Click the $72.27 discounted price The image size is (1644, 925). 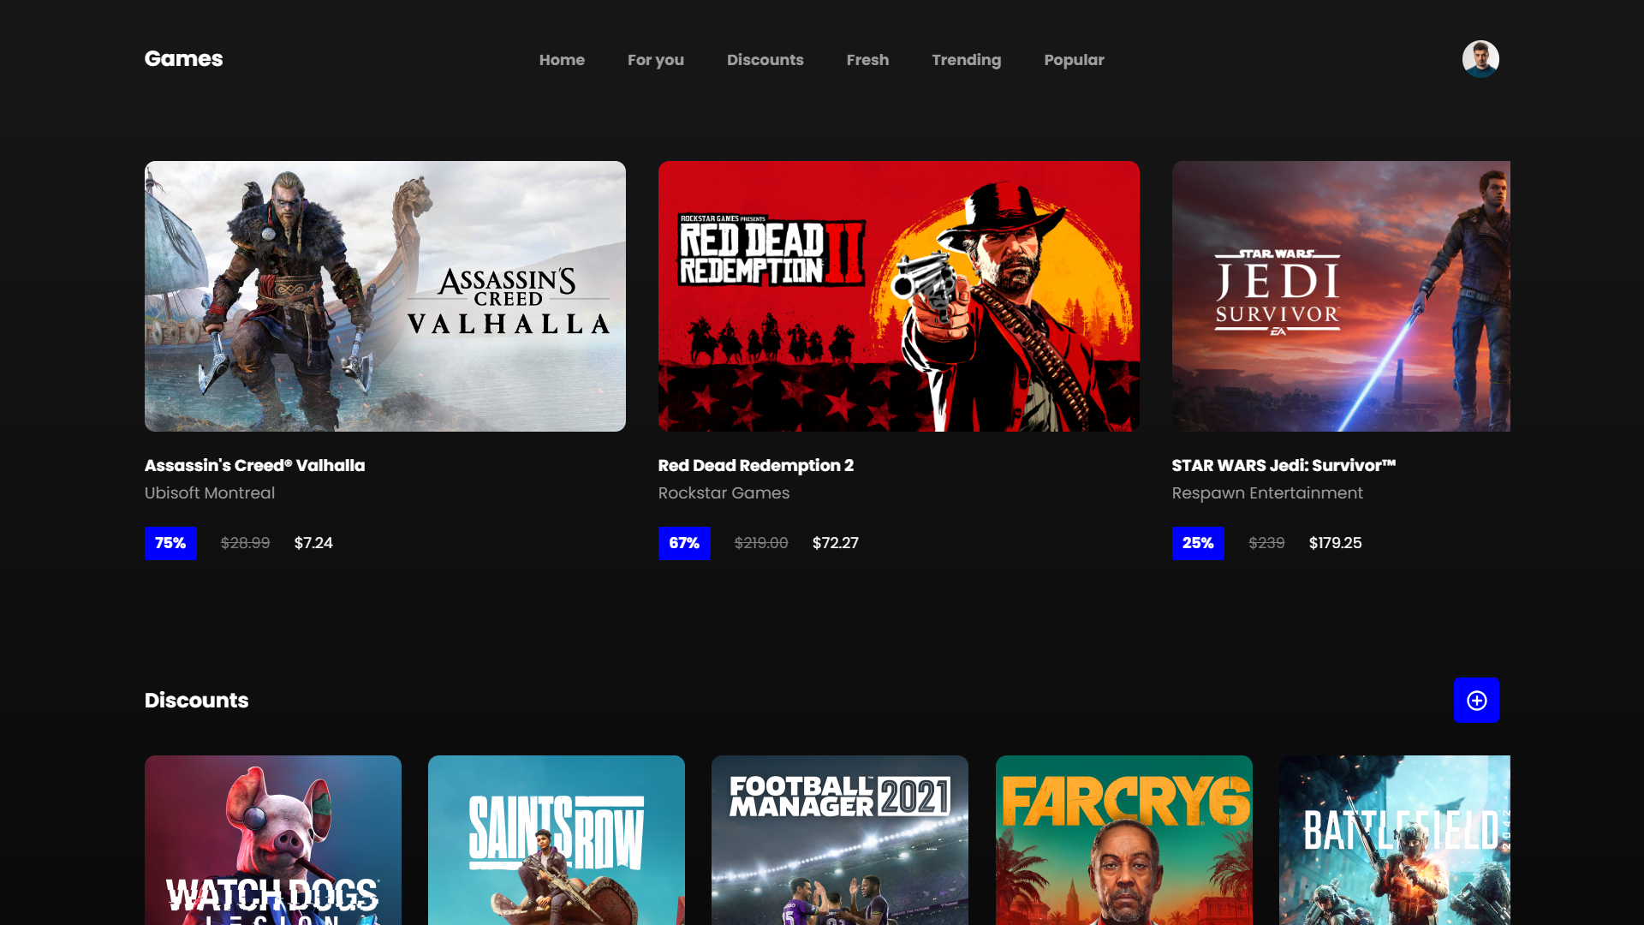(836, 543)
